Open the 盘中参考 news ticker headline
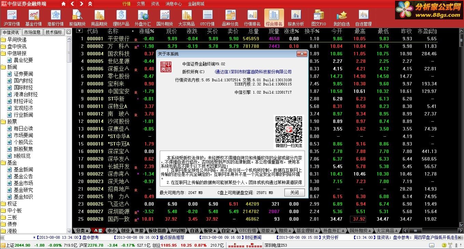The width and height of the screenshot is (464, 249). [90, 237]
